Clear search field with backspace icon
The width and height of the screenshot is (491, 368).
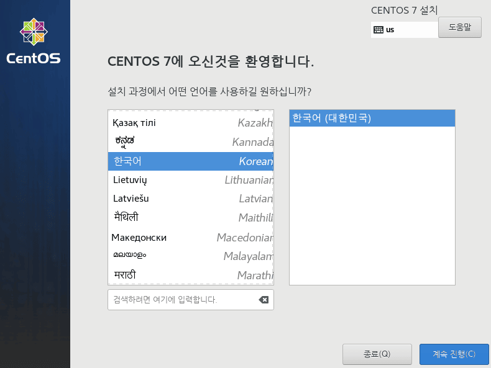(x=264, y=300)
